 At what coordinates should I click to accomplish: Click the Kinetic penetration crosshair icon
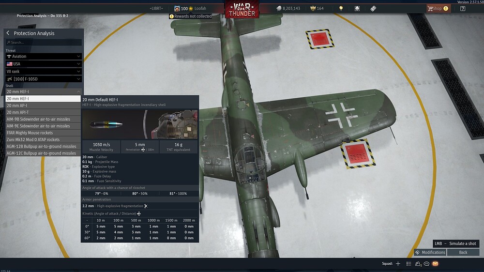(x=139, y=213)
